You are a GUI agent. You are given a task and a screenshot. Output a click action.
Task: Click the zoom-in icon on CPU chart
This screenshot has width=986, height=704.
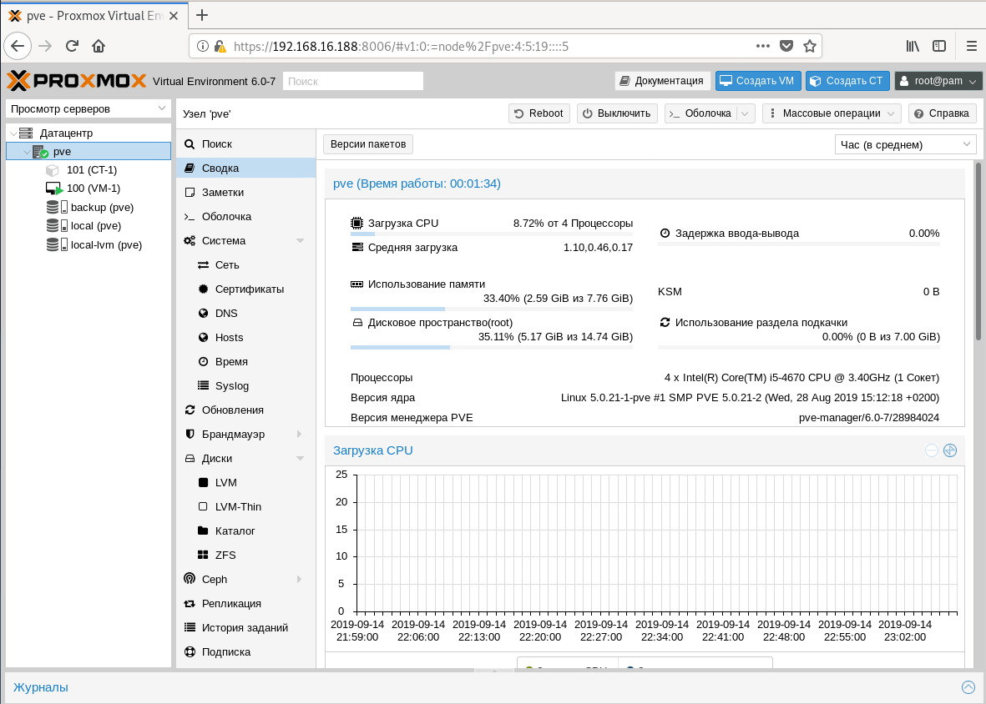[x=949, y=450]
